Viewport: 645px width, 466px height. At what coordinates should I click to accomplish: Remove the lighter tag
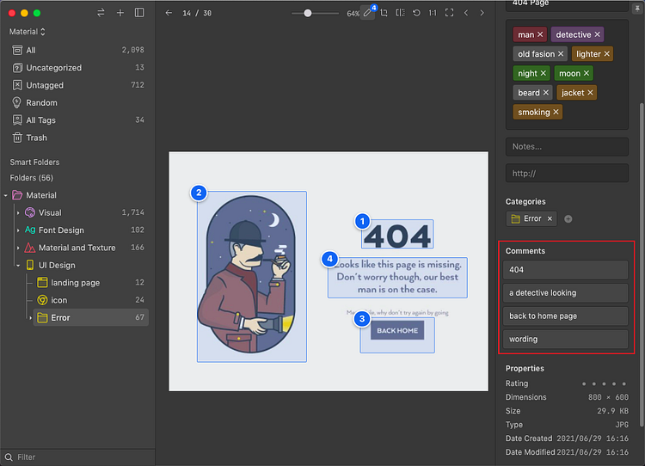(607, 54)
